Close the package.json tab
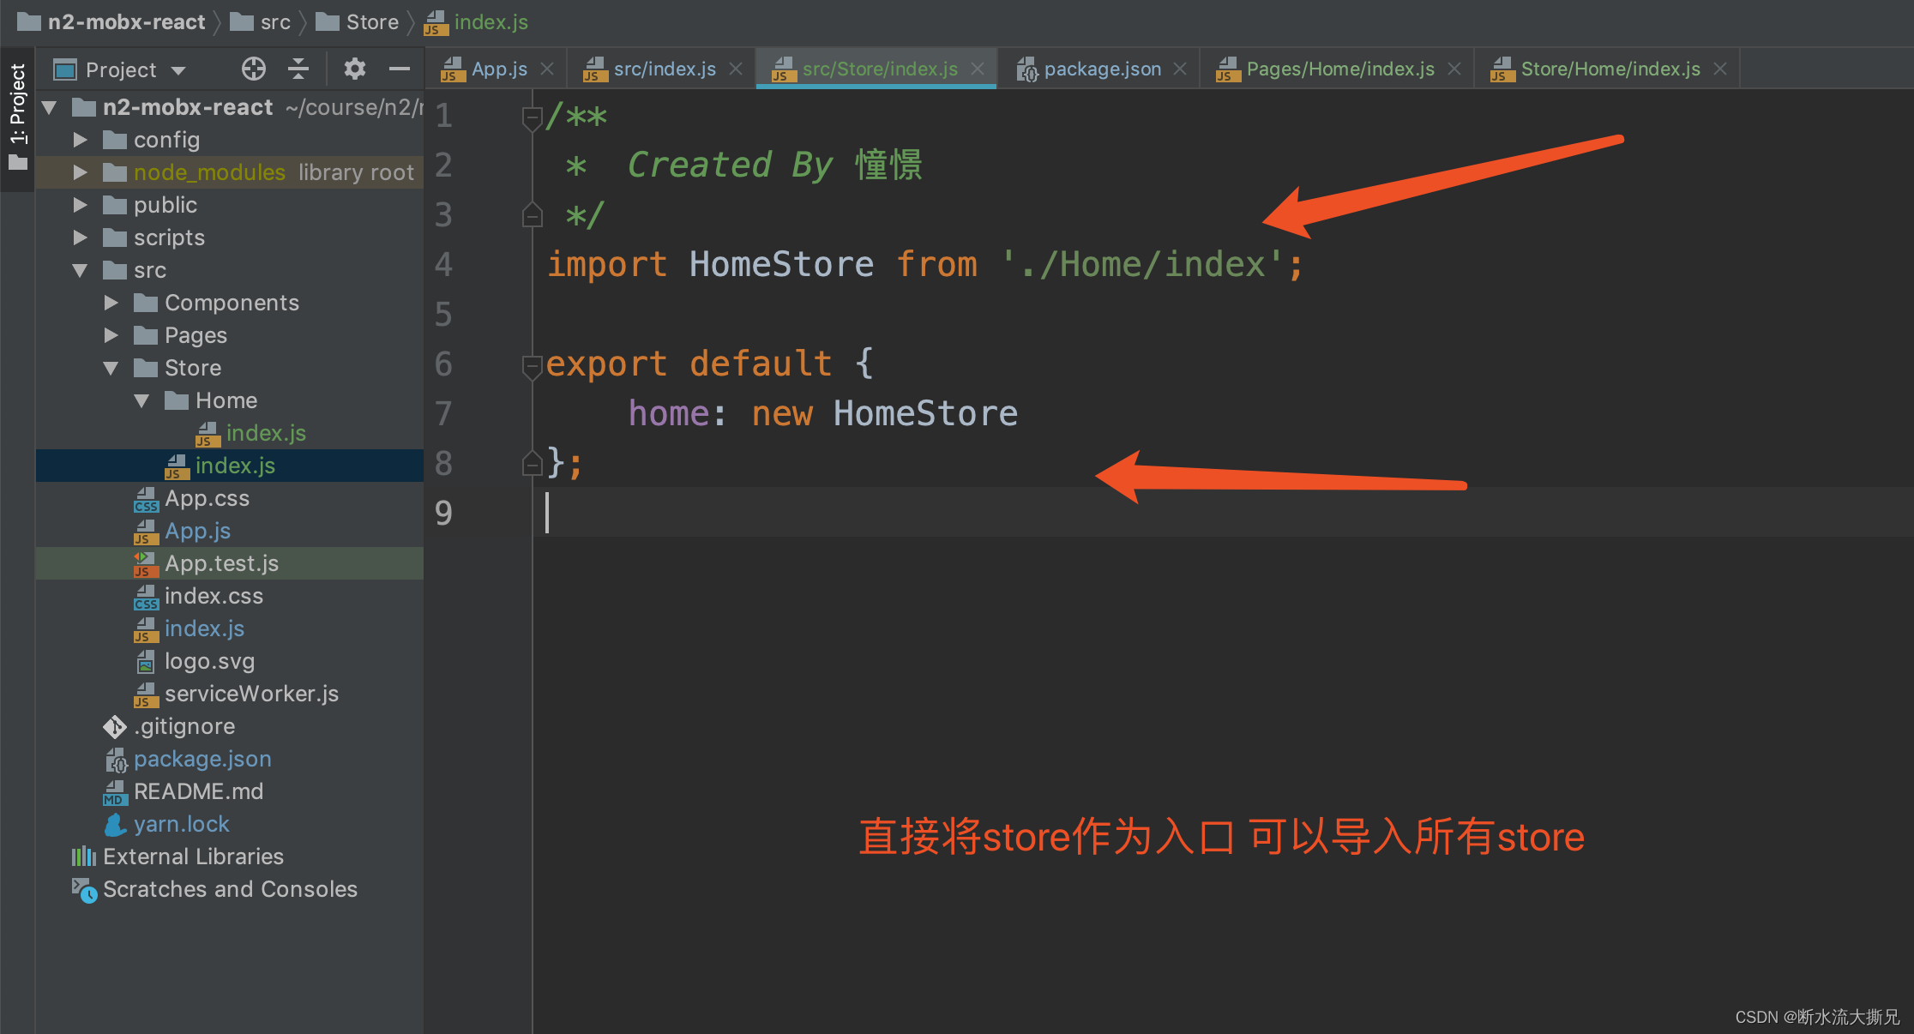Viewport: 1914px width, 1034px height. tap(1180, 69)
